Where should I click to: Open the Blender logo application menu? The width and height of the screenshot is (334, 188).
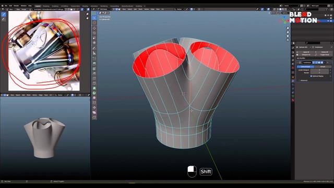coord(2,6)
